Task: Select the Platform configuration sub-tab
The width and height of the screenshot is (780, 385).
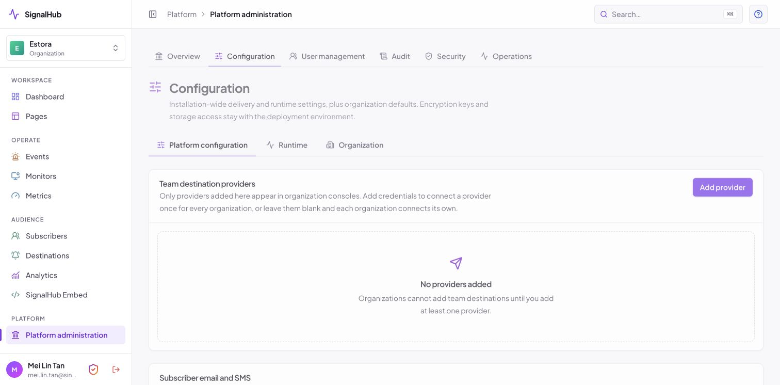Action: 202,145
